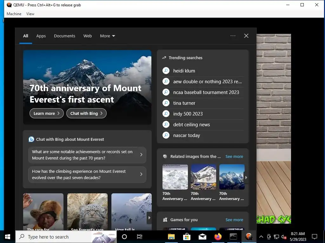Open Command Prompt taskbar icon

233,237
